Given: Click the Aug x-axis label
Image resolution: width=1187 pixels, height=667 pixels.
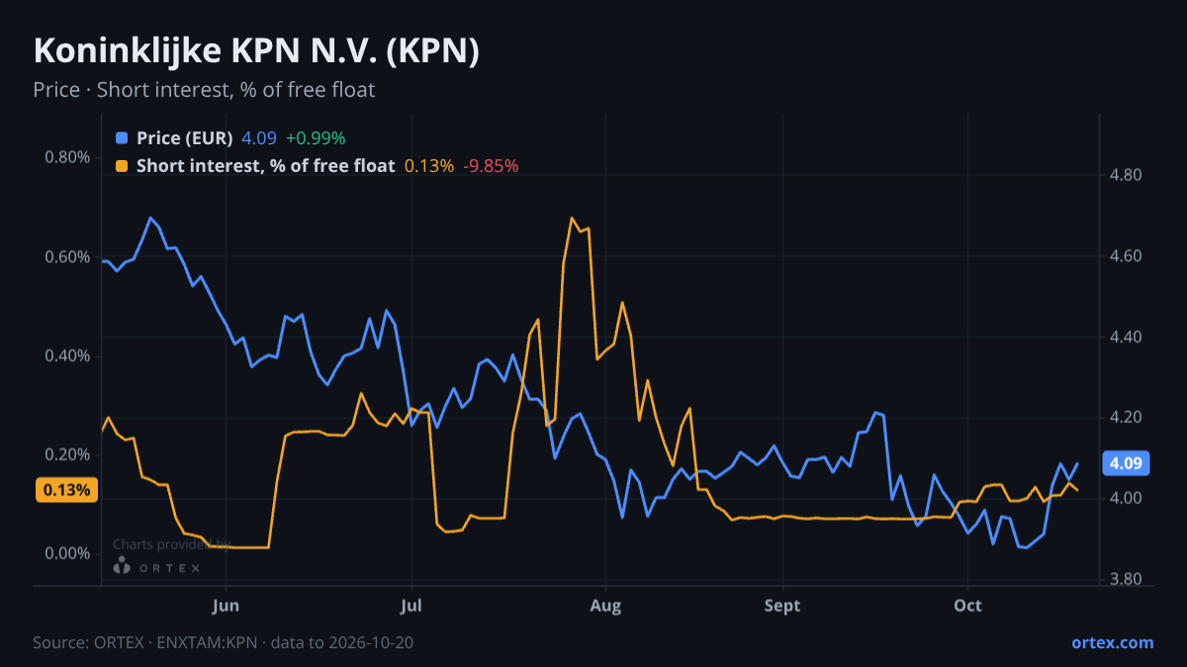Looking at the screenshot, I should point(604,605).
